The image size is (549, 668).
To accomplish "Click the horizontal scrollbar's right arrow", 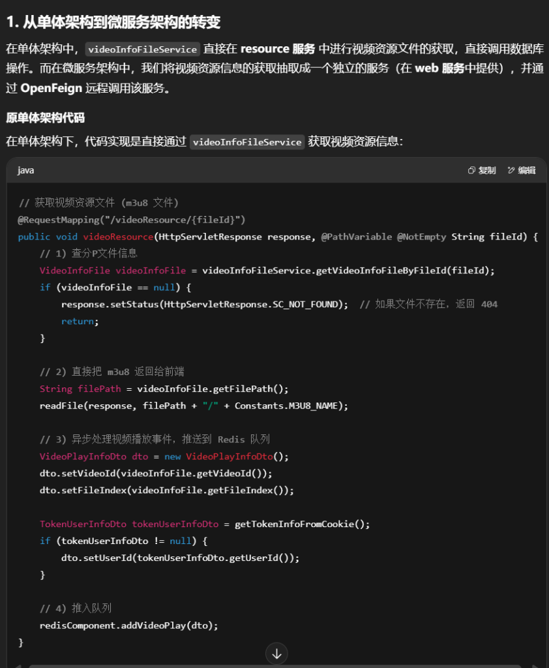I will pyautogui.click(x=536, y=666).
